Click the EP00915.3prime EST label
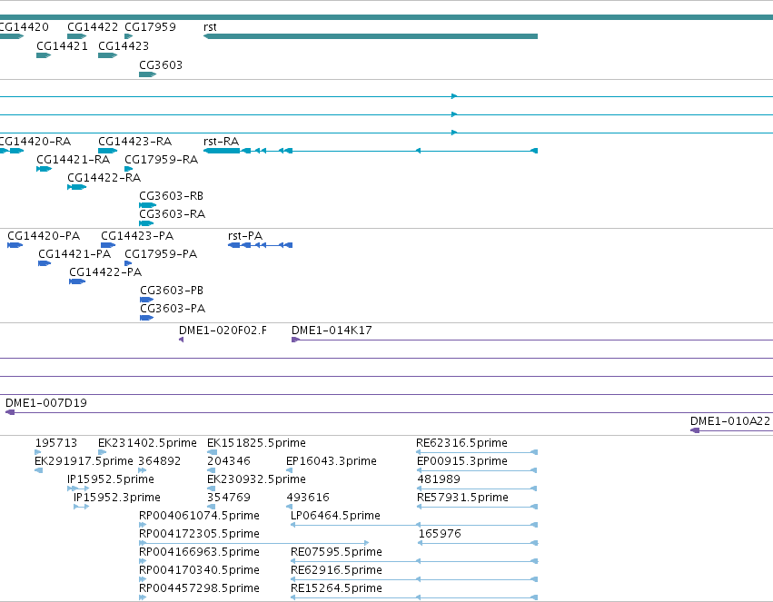The image size is (773, 602). tap(462, 461)
